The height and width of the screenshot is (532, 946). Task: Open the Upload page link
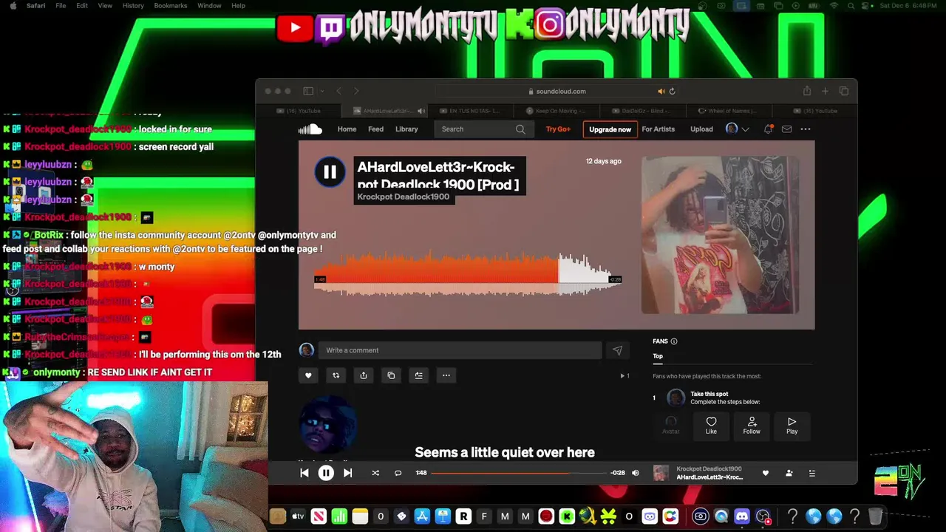click(701, 129)
